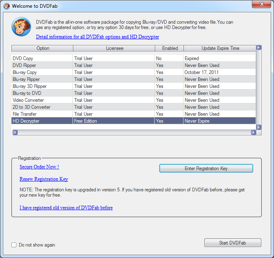Viewport: 274px width, 258px height.
Task: Click the Update Expire Time column header
Action: pyautogui.click(x=220, y=48)
